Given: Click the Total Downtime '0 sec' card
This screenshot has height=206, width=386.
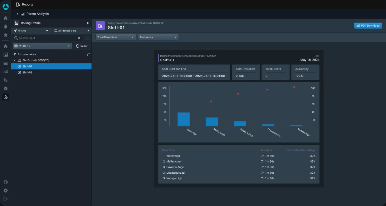Looking at the screenshot, I should (x=245, y=72).
